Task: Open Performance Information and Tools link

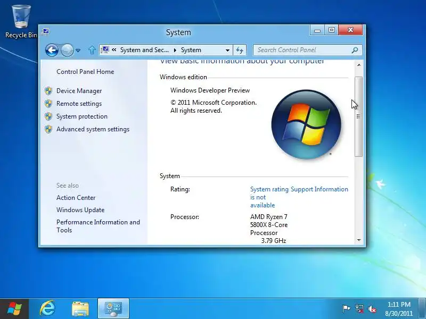Action: [x=98, y=226]
